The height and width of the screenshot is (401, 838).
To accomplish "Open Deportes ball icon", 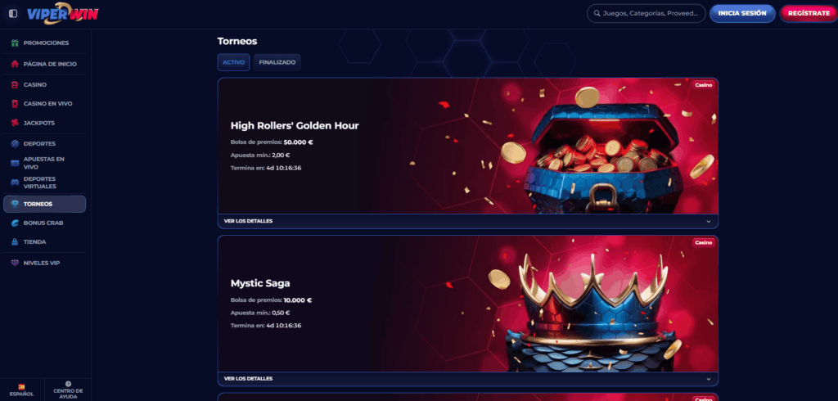I will 15,144.
